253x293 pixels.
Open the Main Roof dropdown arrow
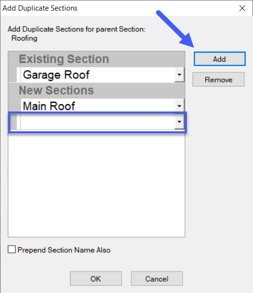coord(180,106)
